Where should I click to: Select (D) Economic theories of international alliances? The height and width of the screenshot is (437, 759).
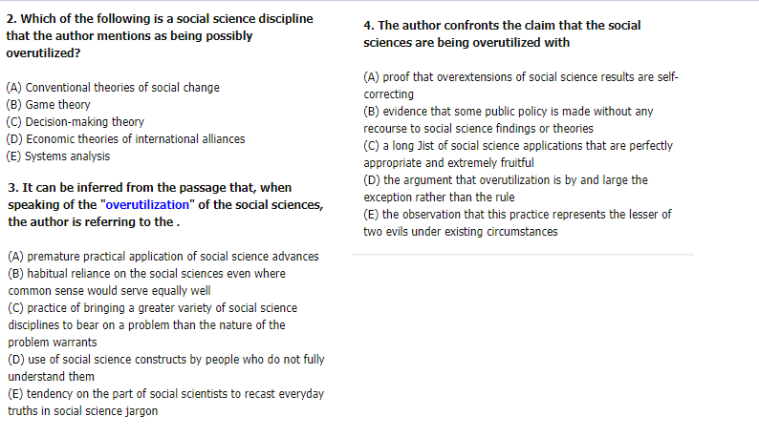coord(125,139)
